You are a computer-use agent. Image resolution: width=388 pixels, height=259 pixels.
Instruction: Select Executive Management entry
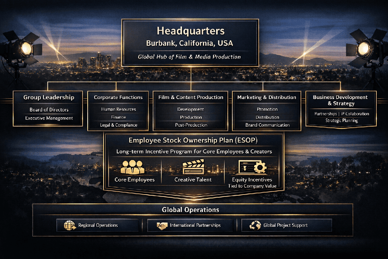point(49,118)
